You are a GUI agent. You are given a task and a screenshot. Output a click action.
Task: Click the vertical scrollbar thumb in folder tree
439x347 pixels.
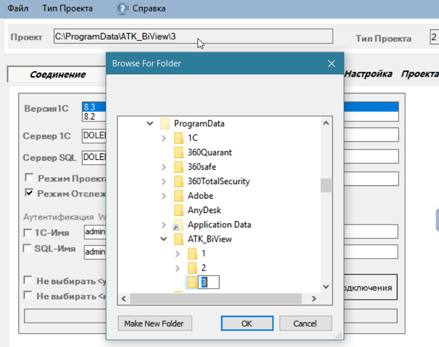326,185
